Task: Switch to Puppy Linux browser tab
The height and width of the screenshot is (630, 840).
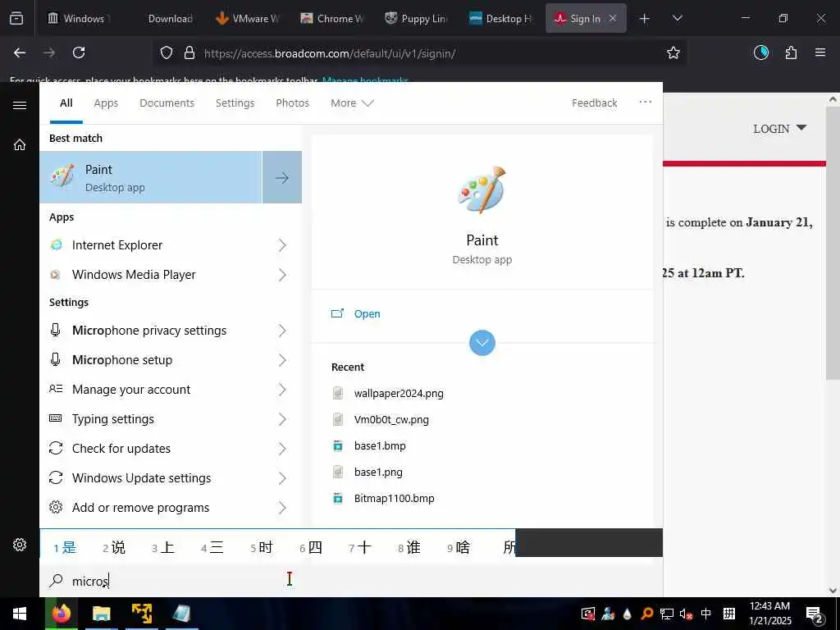Action: (x=418, y=19)
